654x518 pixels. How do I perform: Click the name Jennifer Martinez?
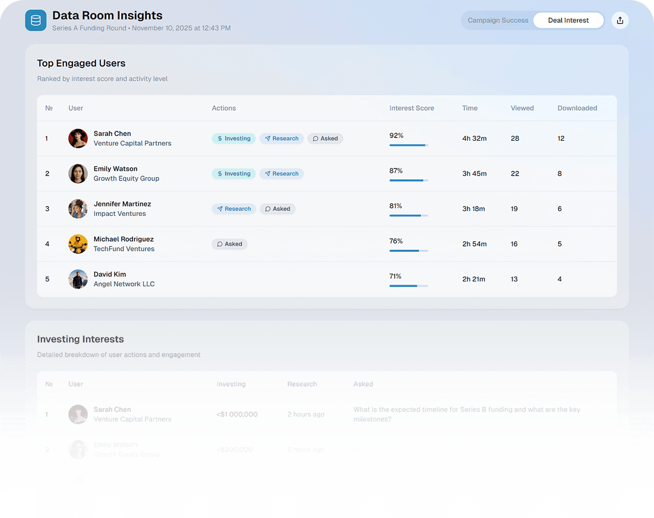(123, 204)
